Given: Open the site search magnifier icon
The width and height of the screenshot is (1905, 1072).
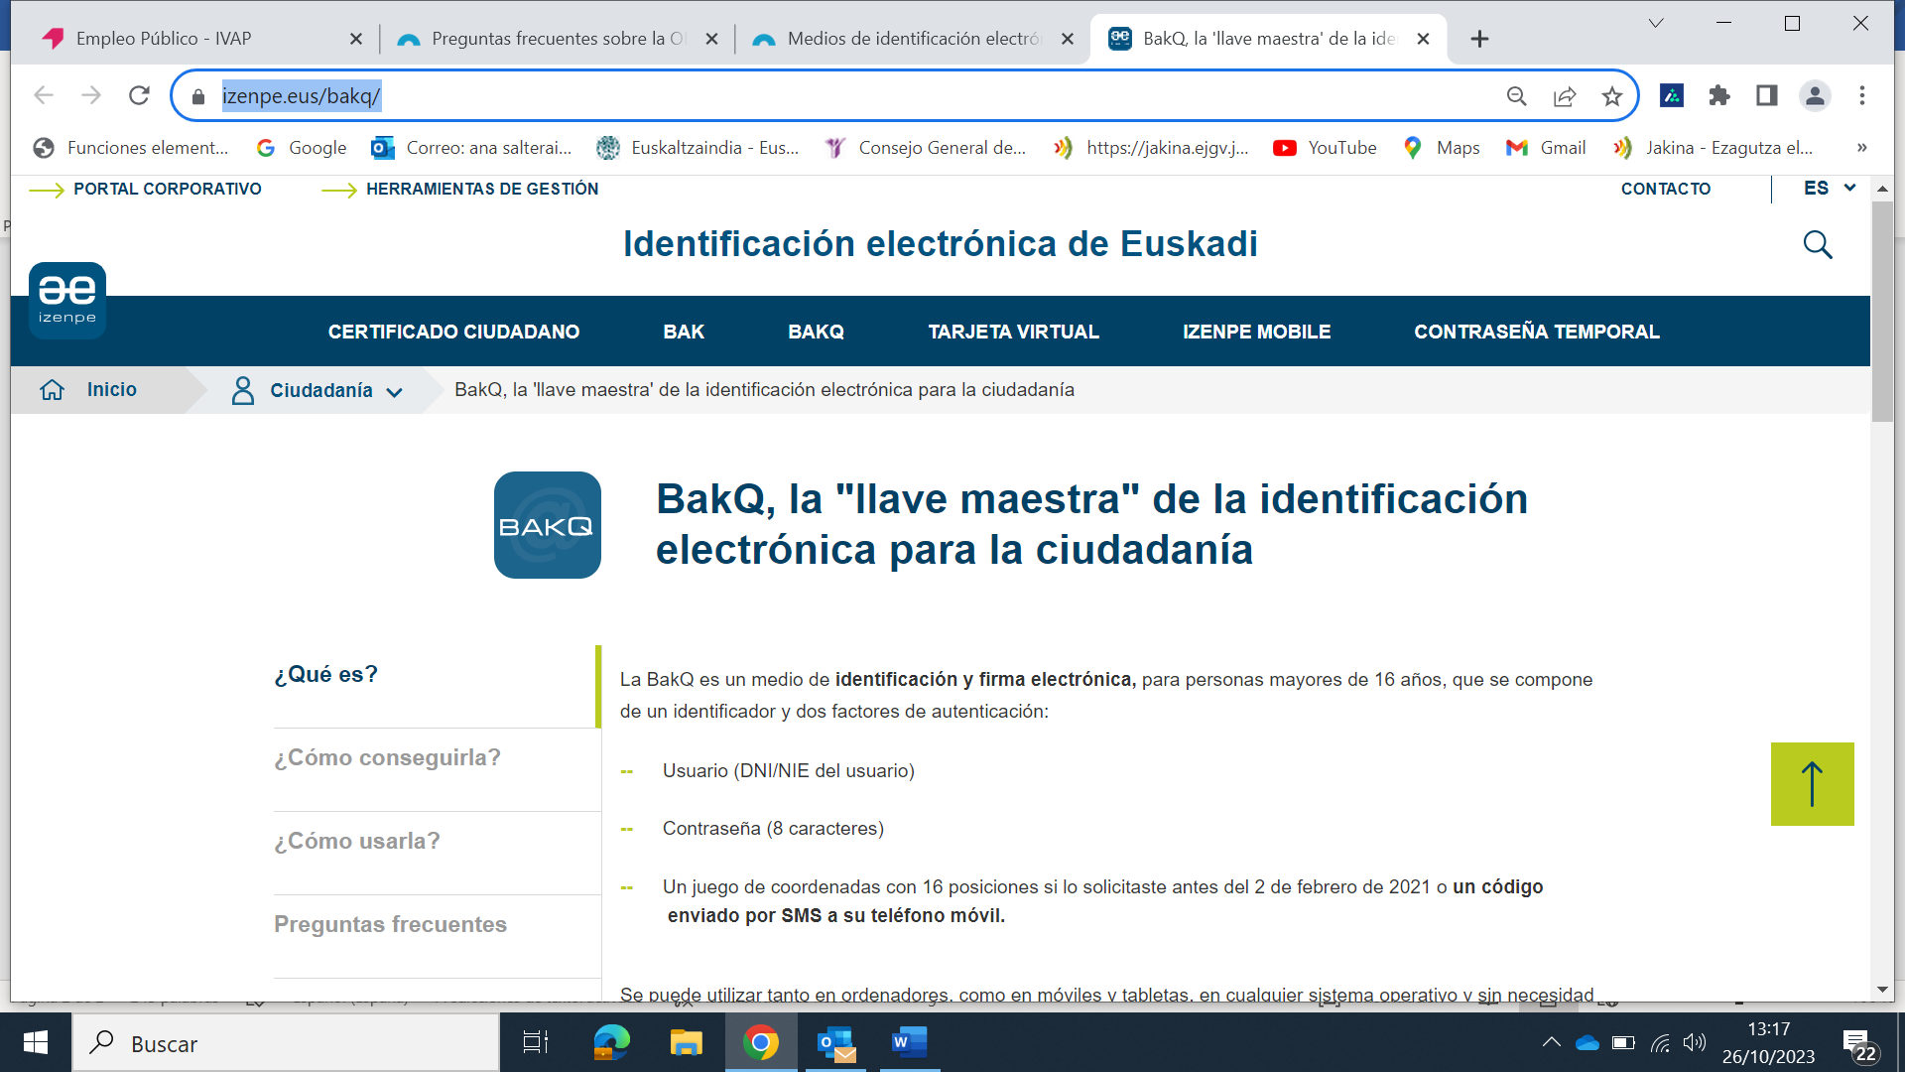Looking at the screenshot, I should pos(1817,244).
